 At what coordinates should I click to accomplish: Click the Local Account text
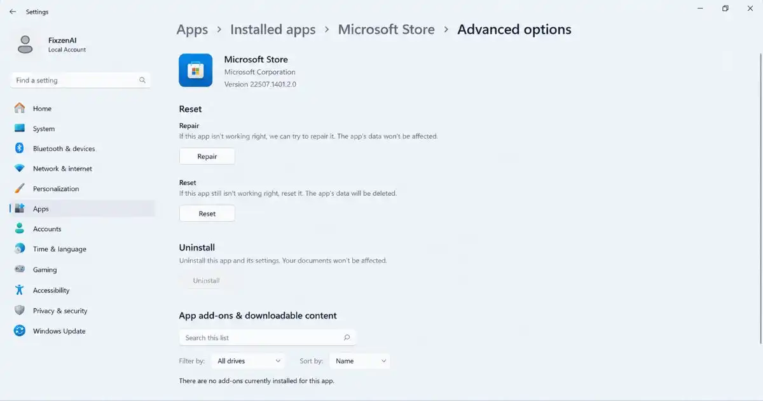(67, 50)
